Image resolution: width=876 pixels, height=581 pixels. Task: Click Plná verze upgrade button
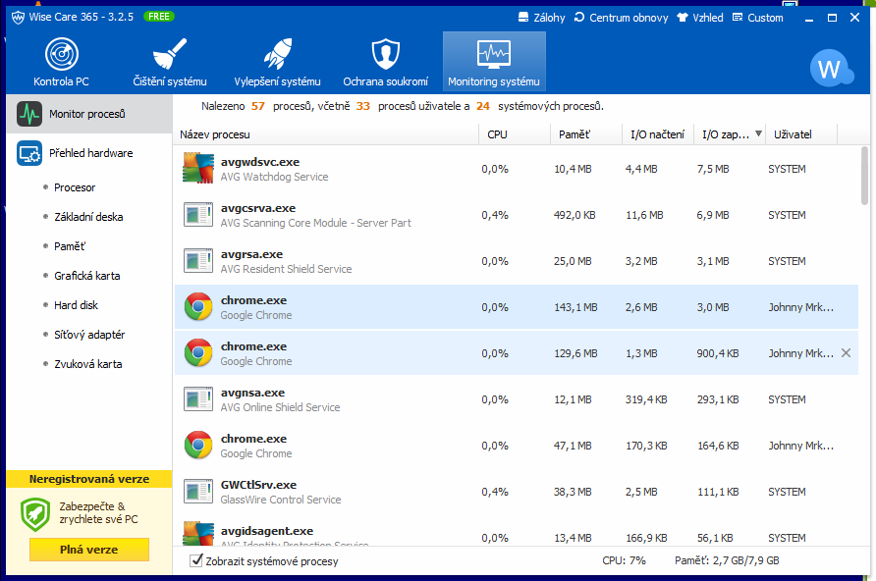(89, 550)
